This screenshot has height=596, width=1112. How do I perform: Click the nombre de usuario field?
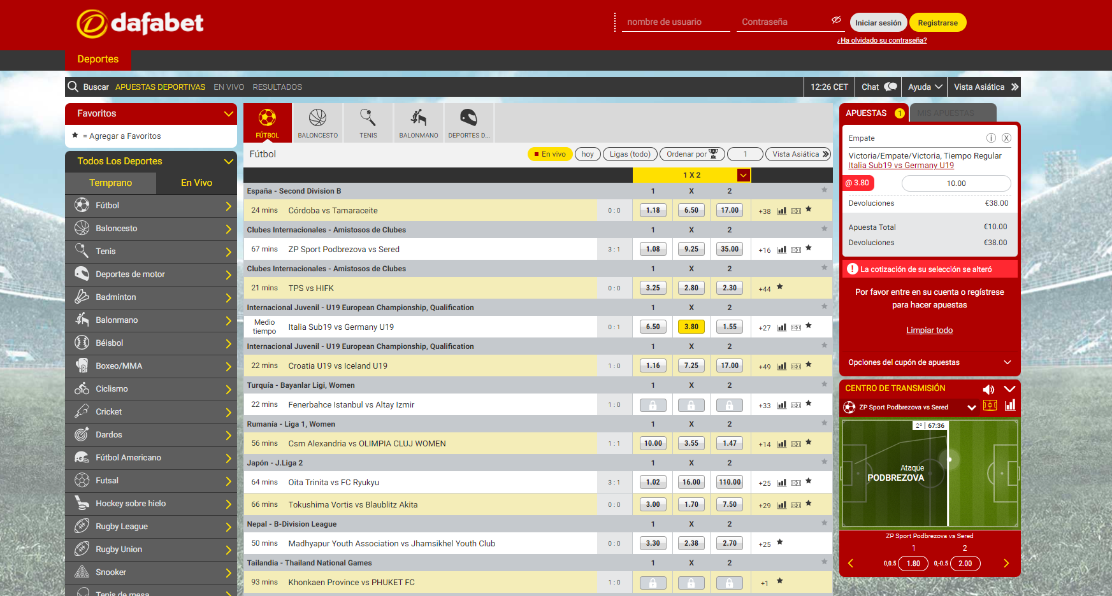tap(675, 22)
